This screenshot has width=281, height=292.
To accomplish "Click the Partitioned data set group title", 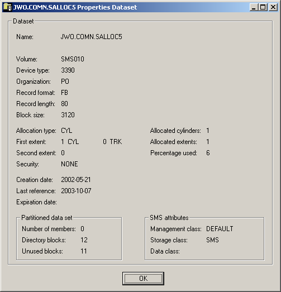I will [x=47, y=218].
